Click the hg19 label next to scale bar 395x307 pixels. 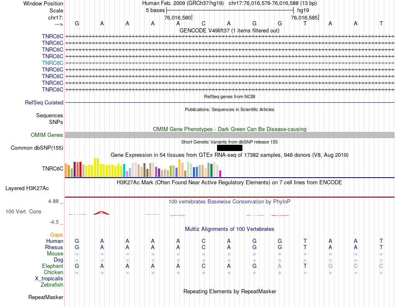point(303,10)
